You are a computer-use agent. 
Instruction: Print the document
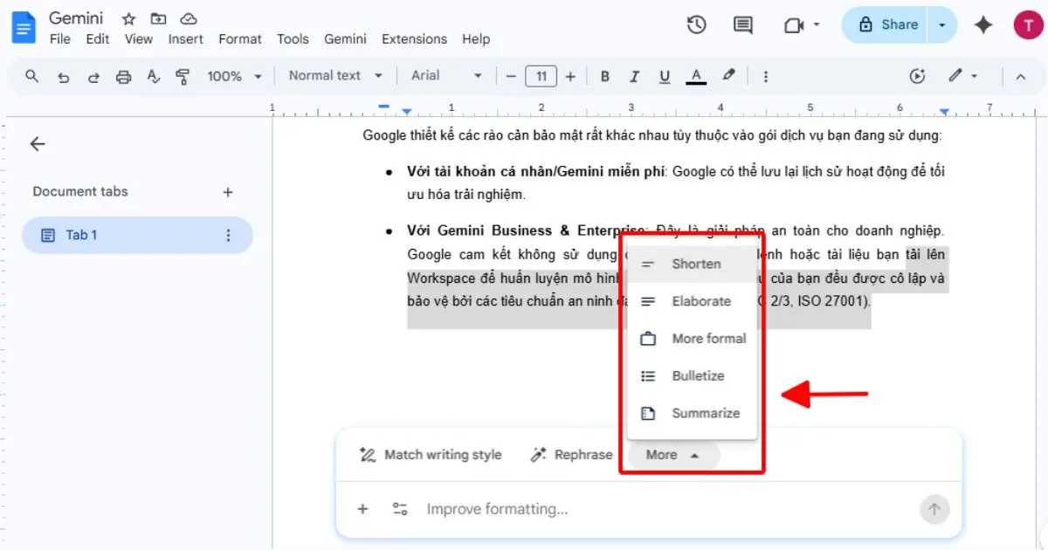[123, 77]
